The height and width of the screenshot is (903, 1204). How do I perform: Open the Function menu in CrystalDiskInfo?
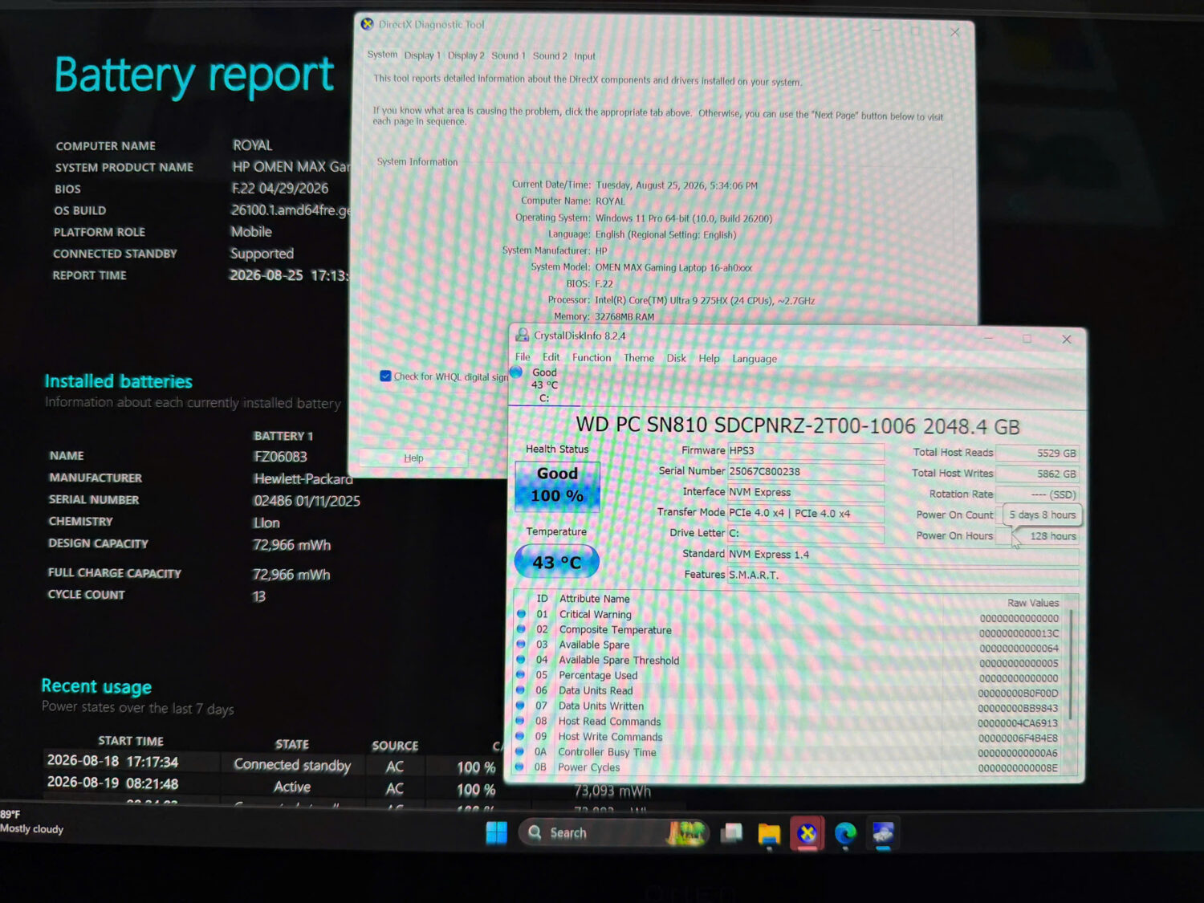592,357
